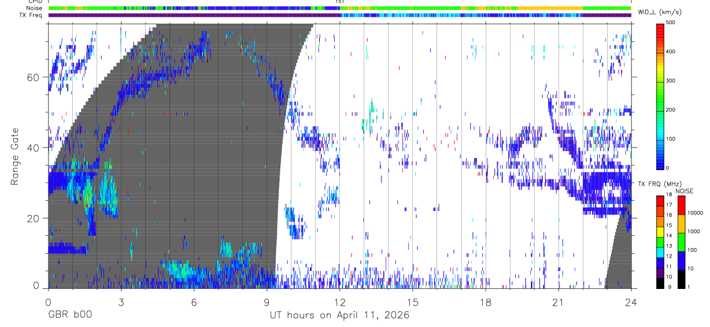Click "UT hours on April 11, 2026" axis title
Viewport: 710px width, 327px height.
pos(339,315)
